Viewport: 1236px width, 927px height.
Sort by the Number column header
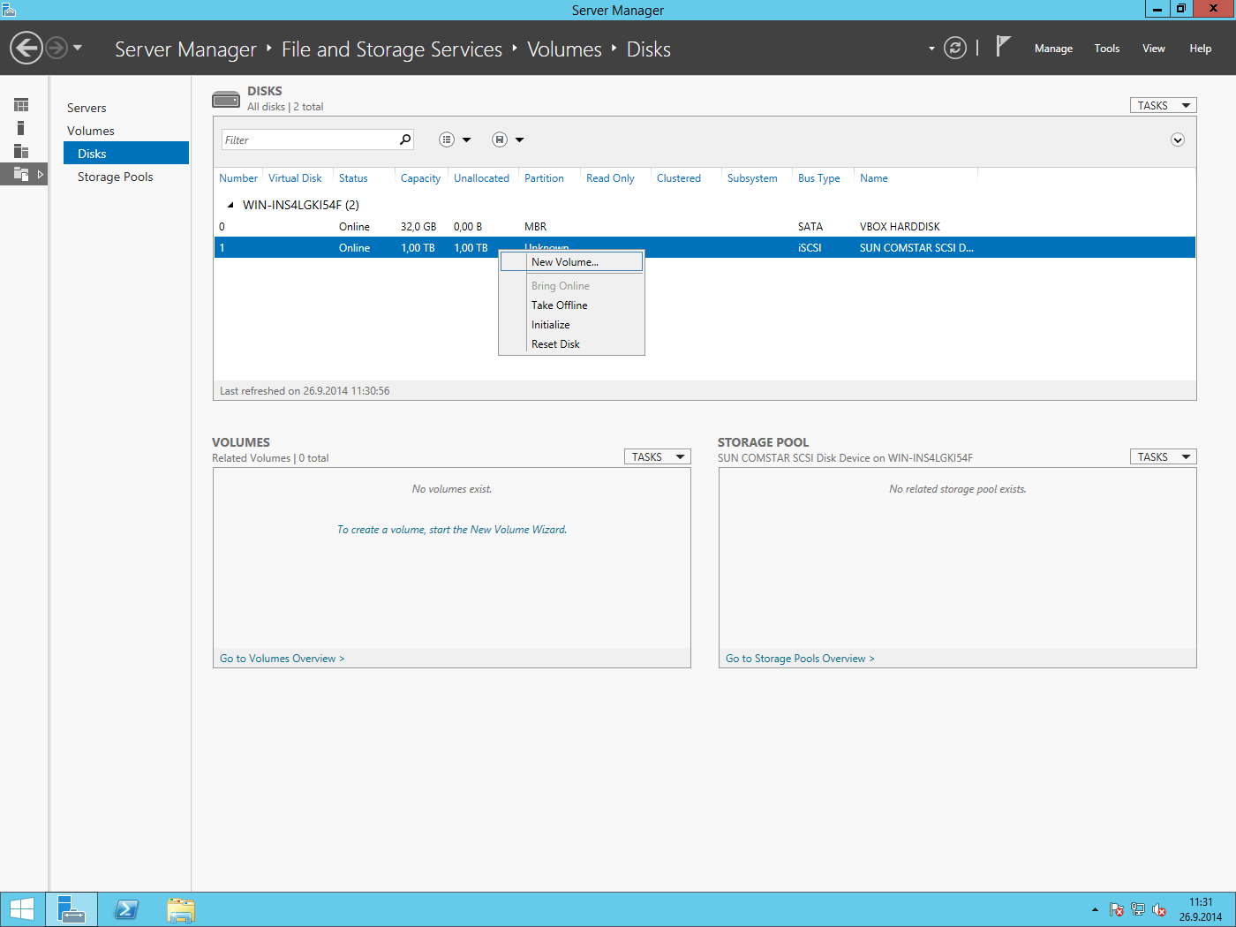click(238, 178)
